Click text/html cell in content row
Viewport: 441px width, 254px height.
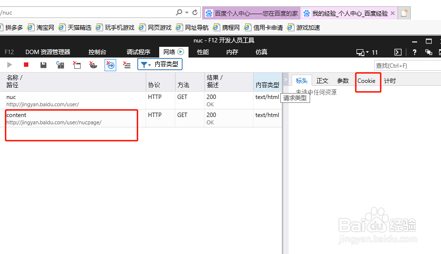pos(267,115)
